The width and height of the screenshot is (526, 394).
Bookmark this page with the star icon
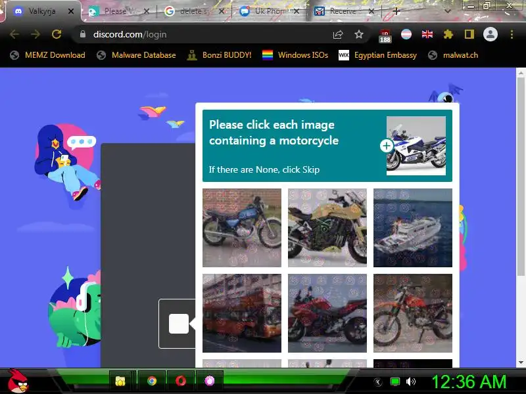coord(359,34)
